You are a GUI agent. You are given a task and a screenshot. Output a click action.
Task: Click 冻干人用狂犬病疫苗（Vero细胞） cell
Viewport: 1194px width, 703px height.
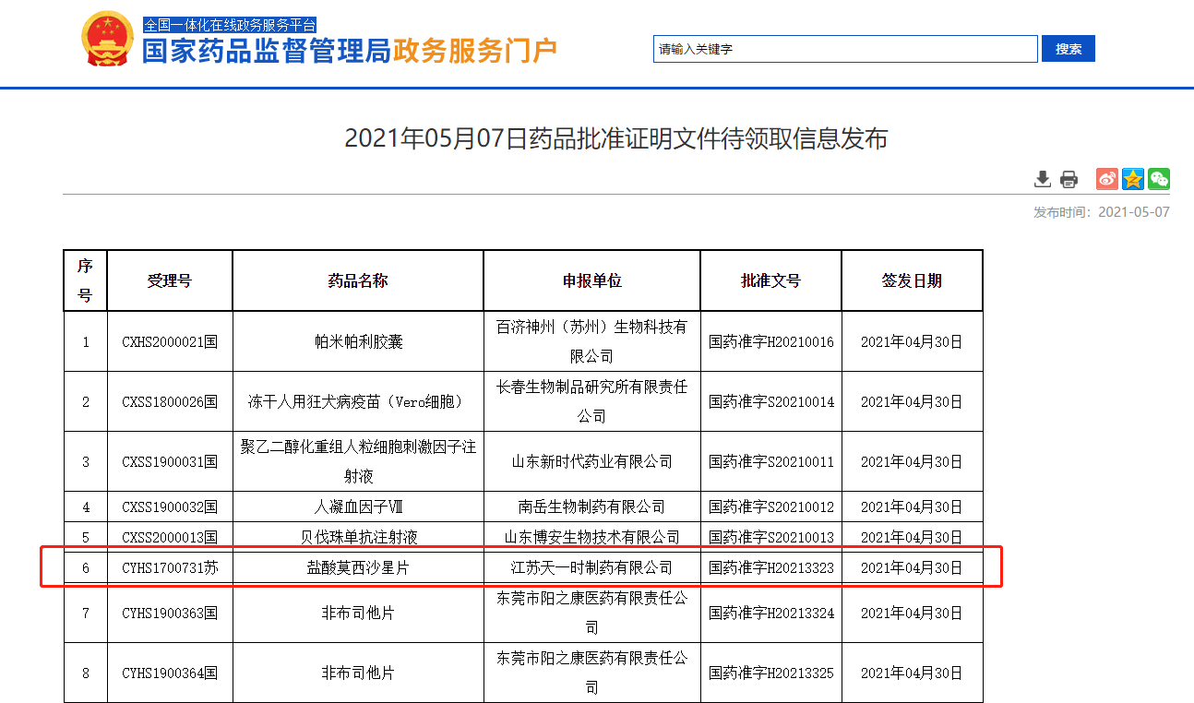point(358,401)
